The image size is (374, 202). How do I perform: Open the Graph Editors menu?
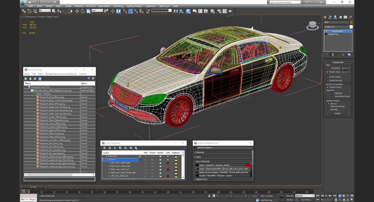pyautogui.click(x=104, y=6)
